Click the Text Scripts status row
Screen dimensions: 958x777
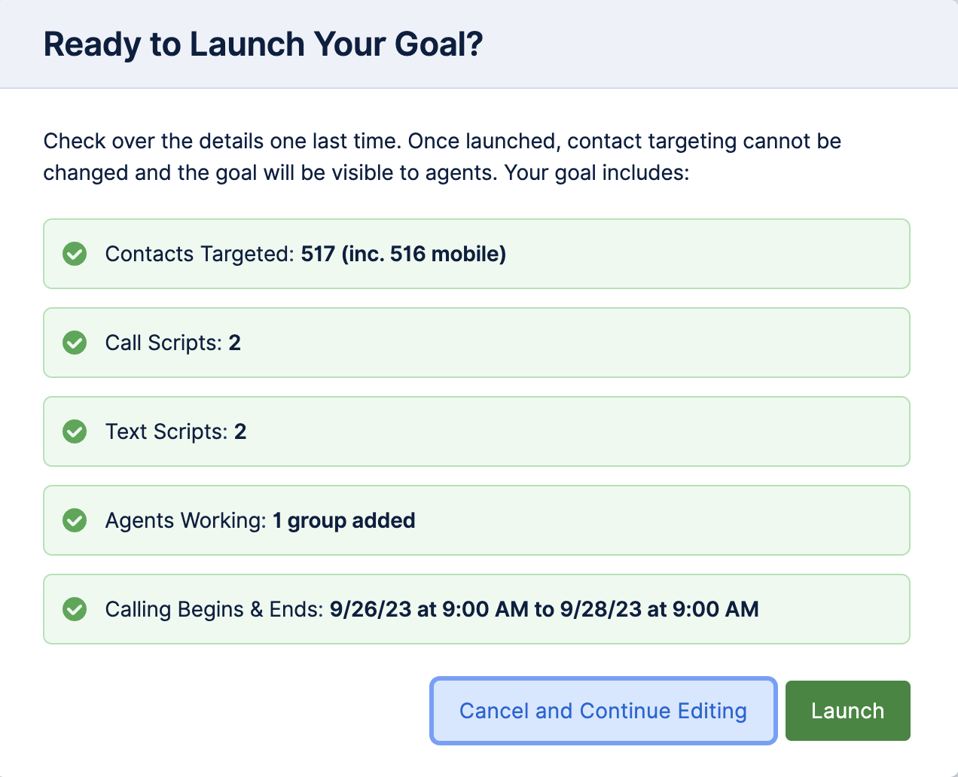pos(477,431)
